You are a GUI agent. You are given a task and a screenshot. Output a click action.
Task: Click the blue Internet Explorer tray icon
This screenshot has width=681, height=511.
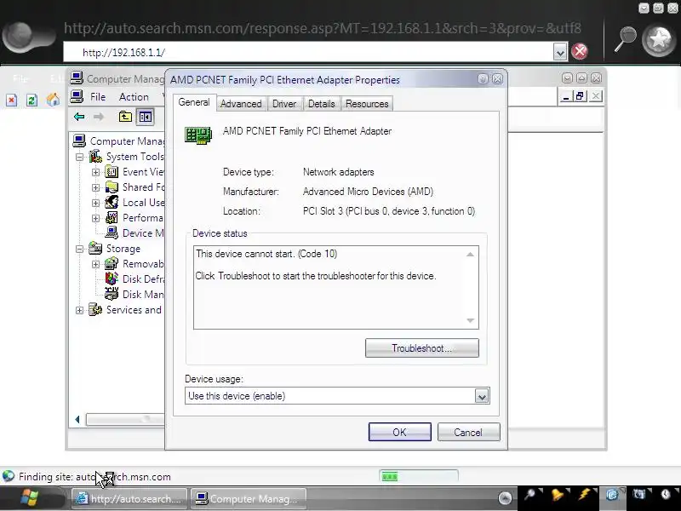click(612, 495)
